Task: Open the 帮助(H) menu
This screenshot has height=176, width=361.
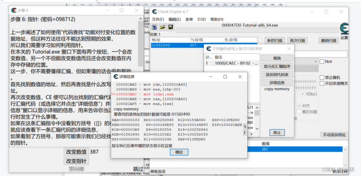Action: tap(217, 19)
